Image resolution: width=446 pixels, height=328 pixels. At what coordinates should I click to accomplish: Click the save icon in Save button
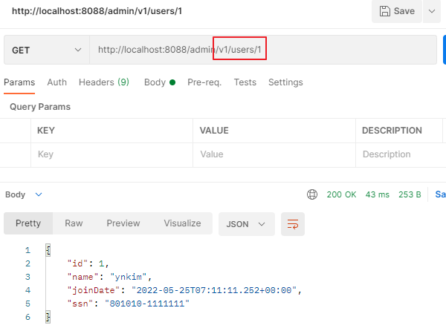[385, 11]
